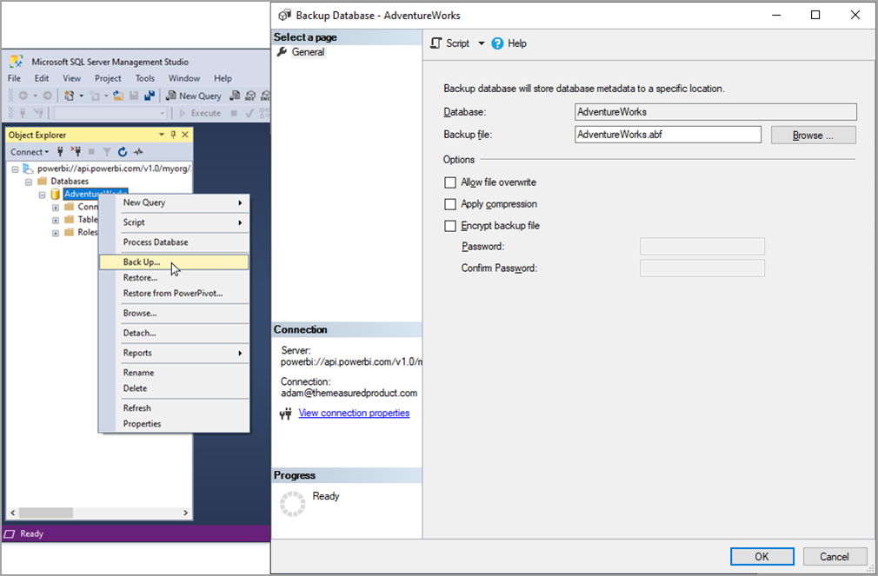Refresh Object Explorer using the refresh icon
Viewport: 878px width, 576px height.
123,152
